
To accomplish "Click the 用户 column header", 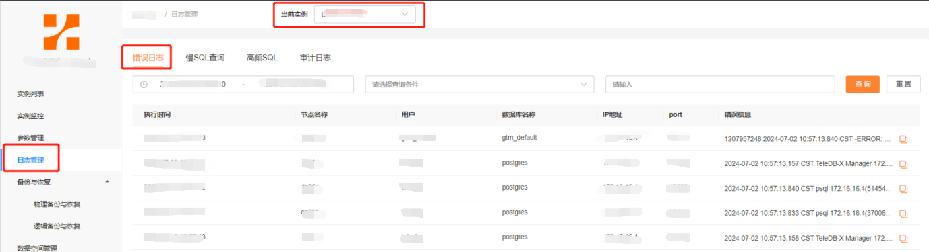I will point(408,115).
